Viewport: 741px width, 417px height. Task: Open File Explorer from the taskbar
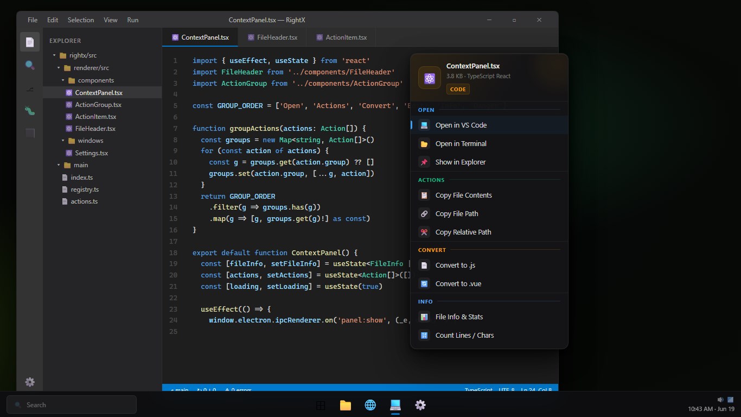[346, 405]
